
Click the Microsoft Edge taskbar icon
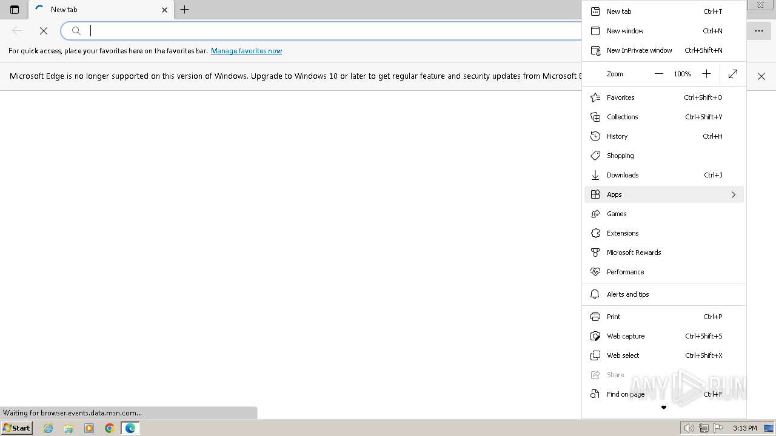click(x=130, y=428)
